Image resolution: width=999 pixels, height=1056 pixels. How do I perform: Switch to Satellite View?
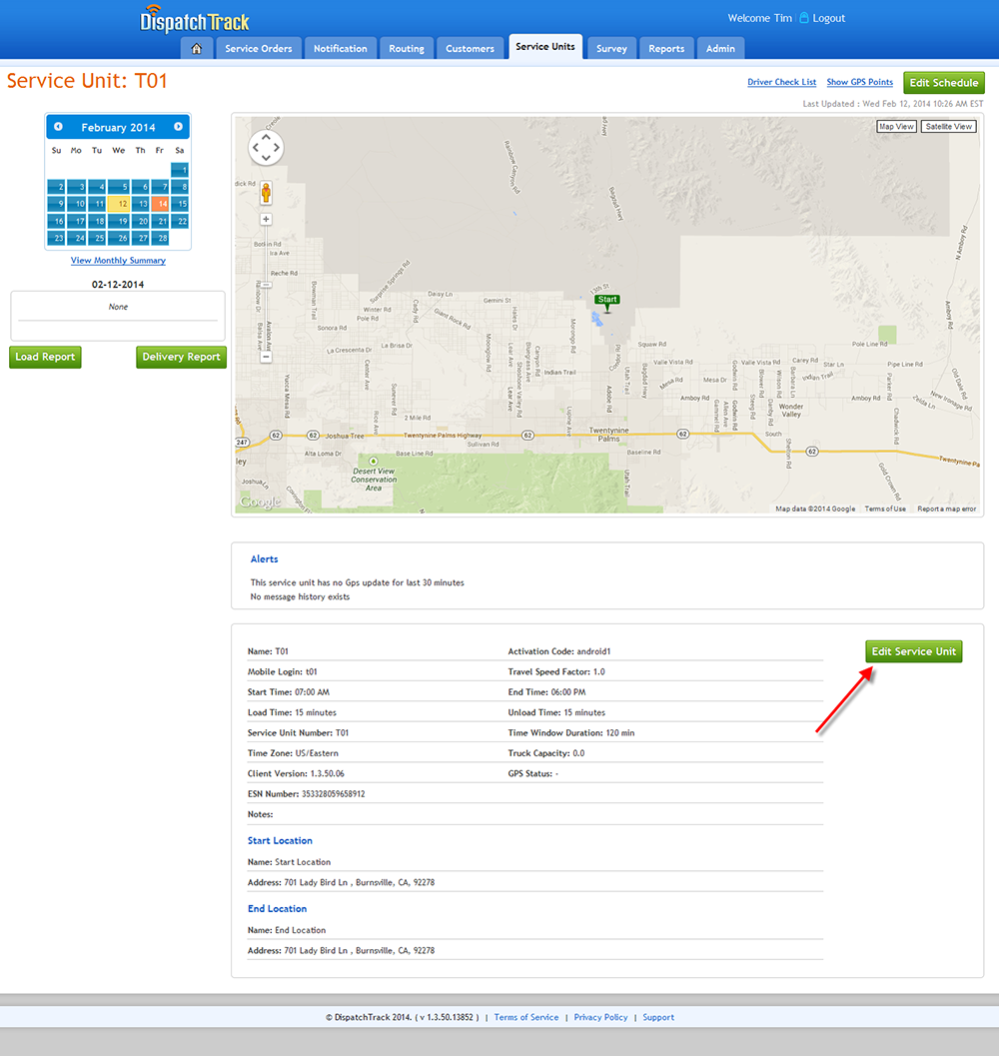(948, 127)
